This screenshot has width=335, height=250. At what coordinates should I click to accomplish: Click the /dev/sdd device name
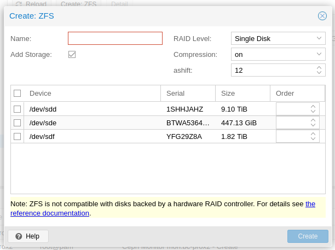[43, 109]
